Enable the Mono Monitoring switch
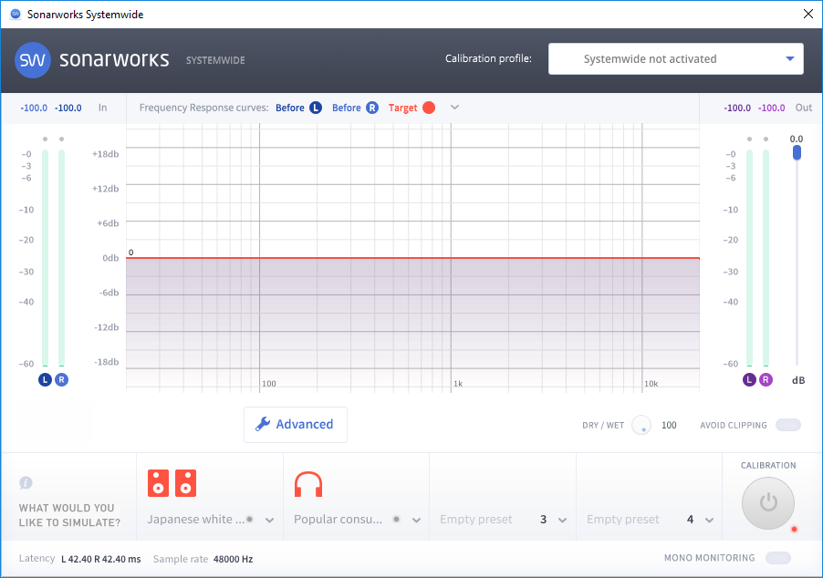823x578 pixels. (x=778, y=558)
